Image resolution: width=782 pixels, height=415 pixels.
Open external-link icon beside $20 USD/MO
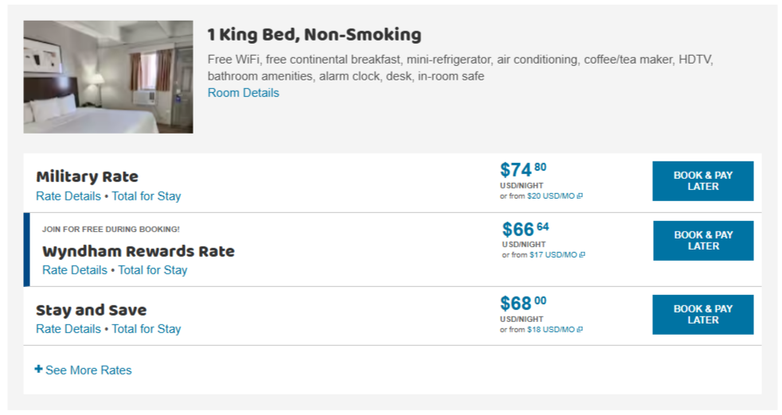pyautogui.click(x=580, y=196)
